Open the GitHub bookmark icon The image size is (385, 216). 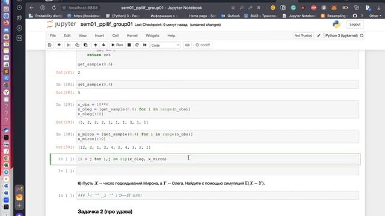pos(355,16)
